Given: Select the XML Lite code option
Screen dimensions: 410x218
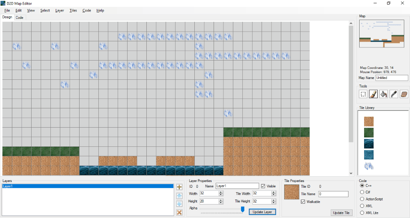Looking at the screenshot, I should click(362, 213).
